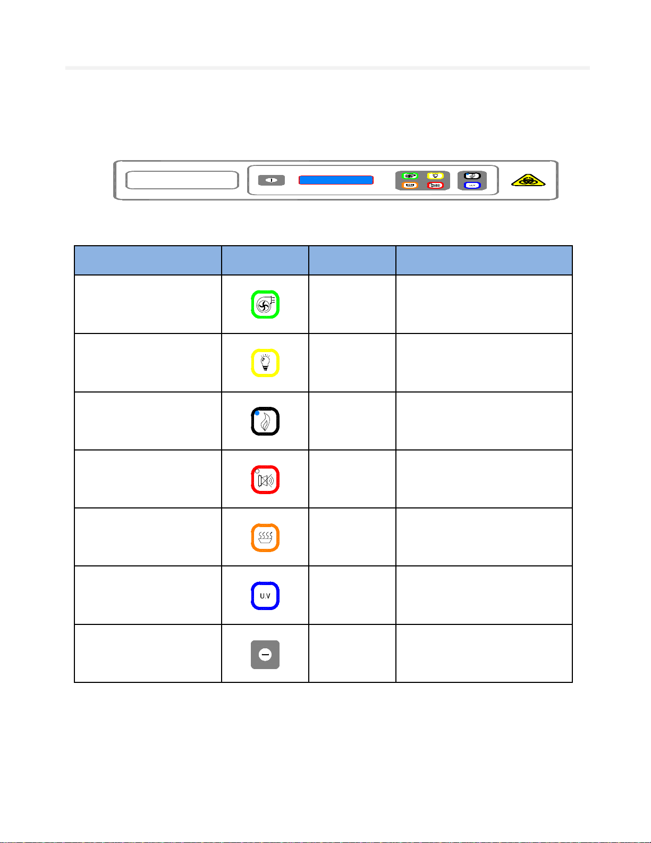This screenshot has width=651, height=843.
Task: Click the first blue table header cell
Action: click(x=148, y=260)
